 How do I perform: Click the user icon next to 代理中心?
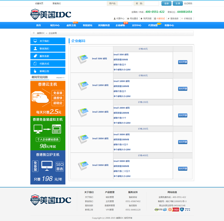115,19
